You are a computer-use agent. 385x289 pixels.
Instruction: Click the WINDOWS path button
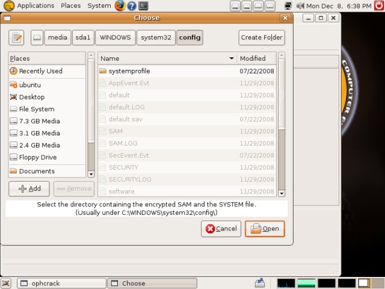(x=115, y=37)
